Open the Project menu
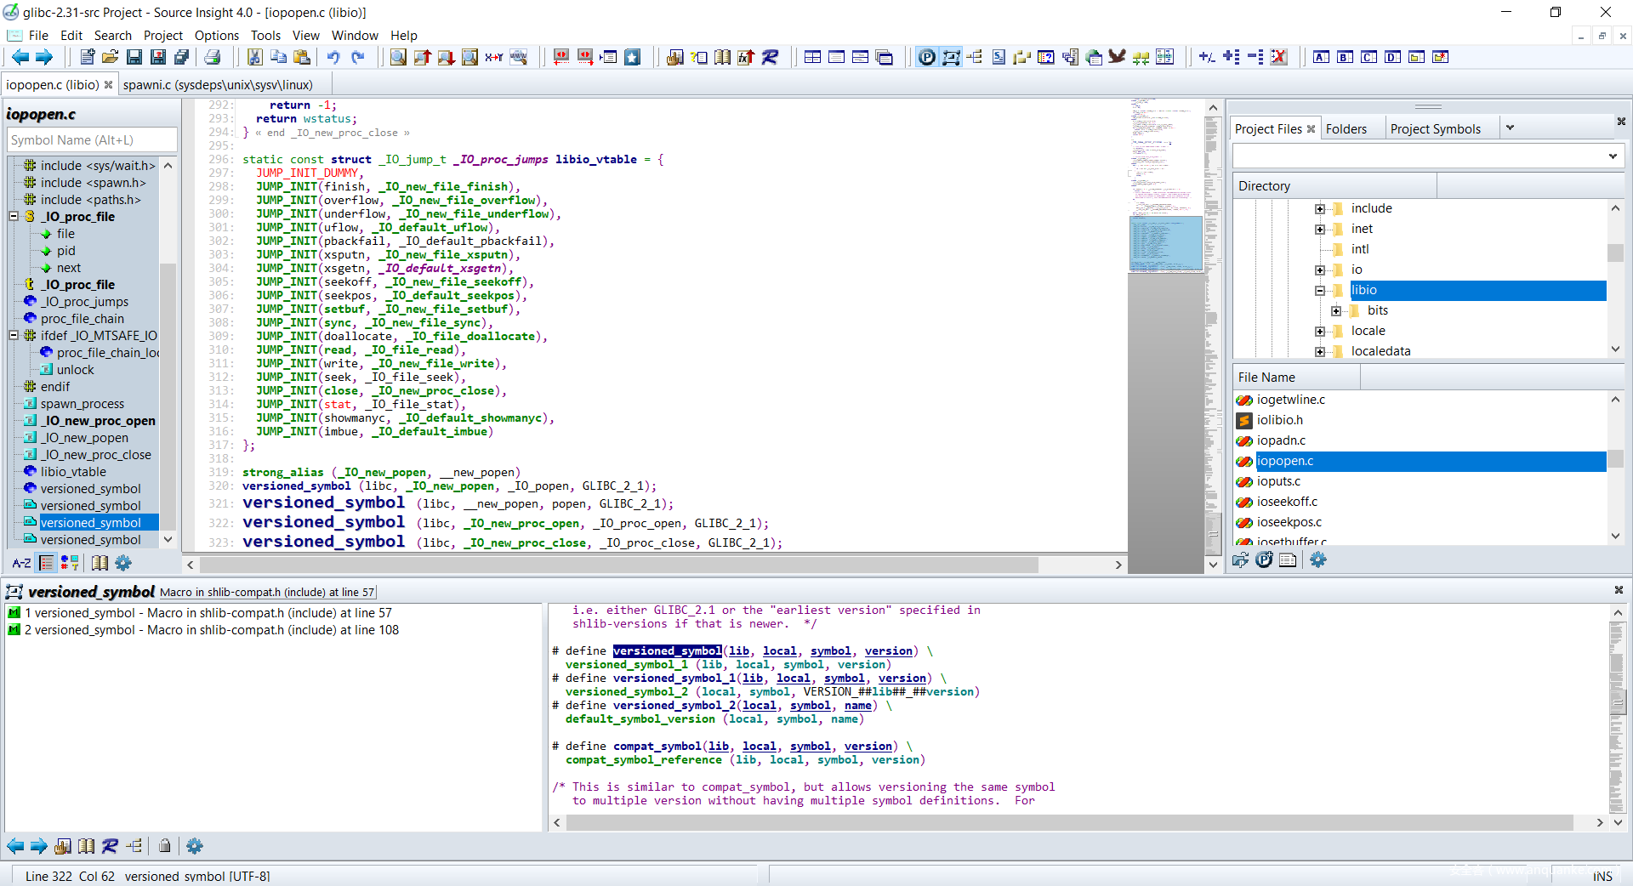The width and height of the screenshot is (1633, 886). pos(163,35)
